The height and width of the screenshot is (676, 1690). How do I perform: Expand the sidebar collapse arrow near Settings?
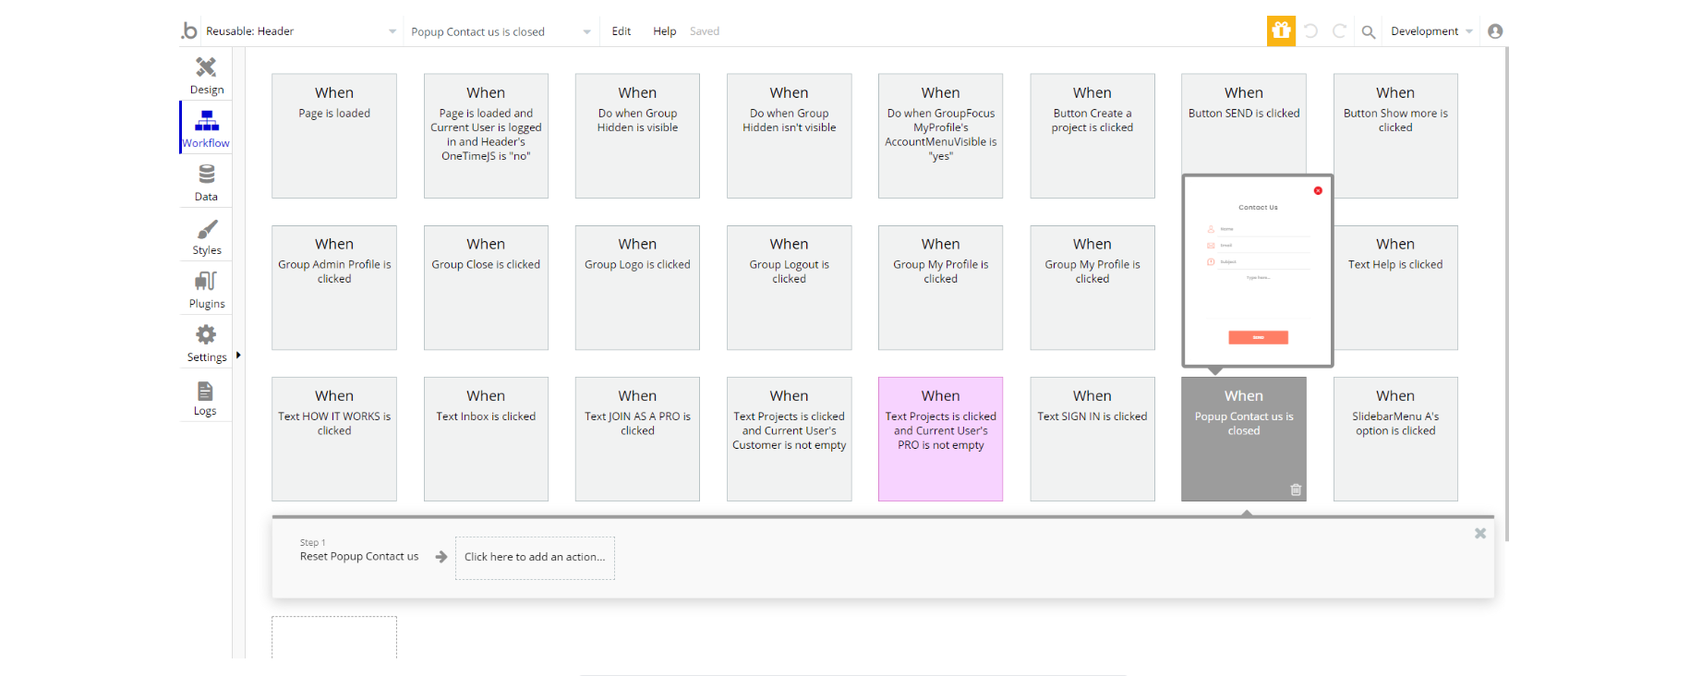point(238,355)
